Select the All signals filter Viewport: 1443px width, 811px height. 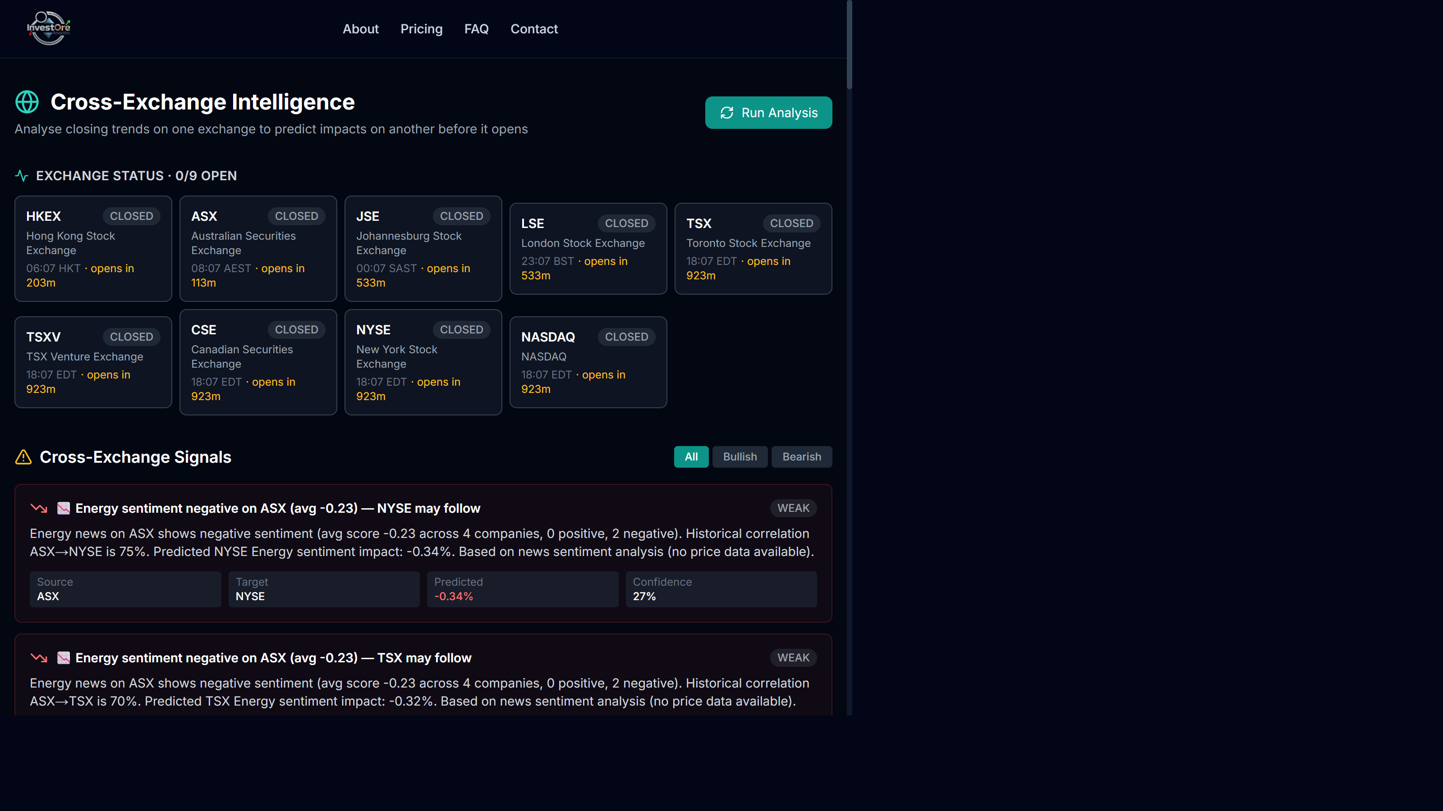(691, 457)
